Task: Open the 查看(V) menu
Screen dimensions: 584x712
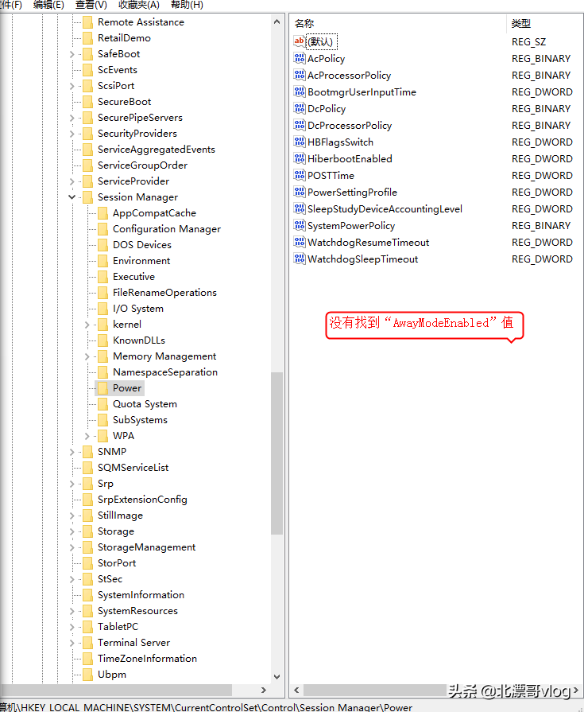Action: [x=91, y=5]
